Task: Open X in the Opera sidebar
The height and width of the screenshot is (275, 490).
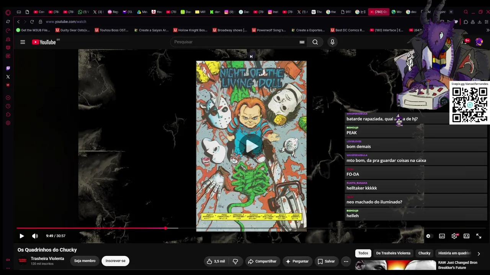Action: coord(8,77)
